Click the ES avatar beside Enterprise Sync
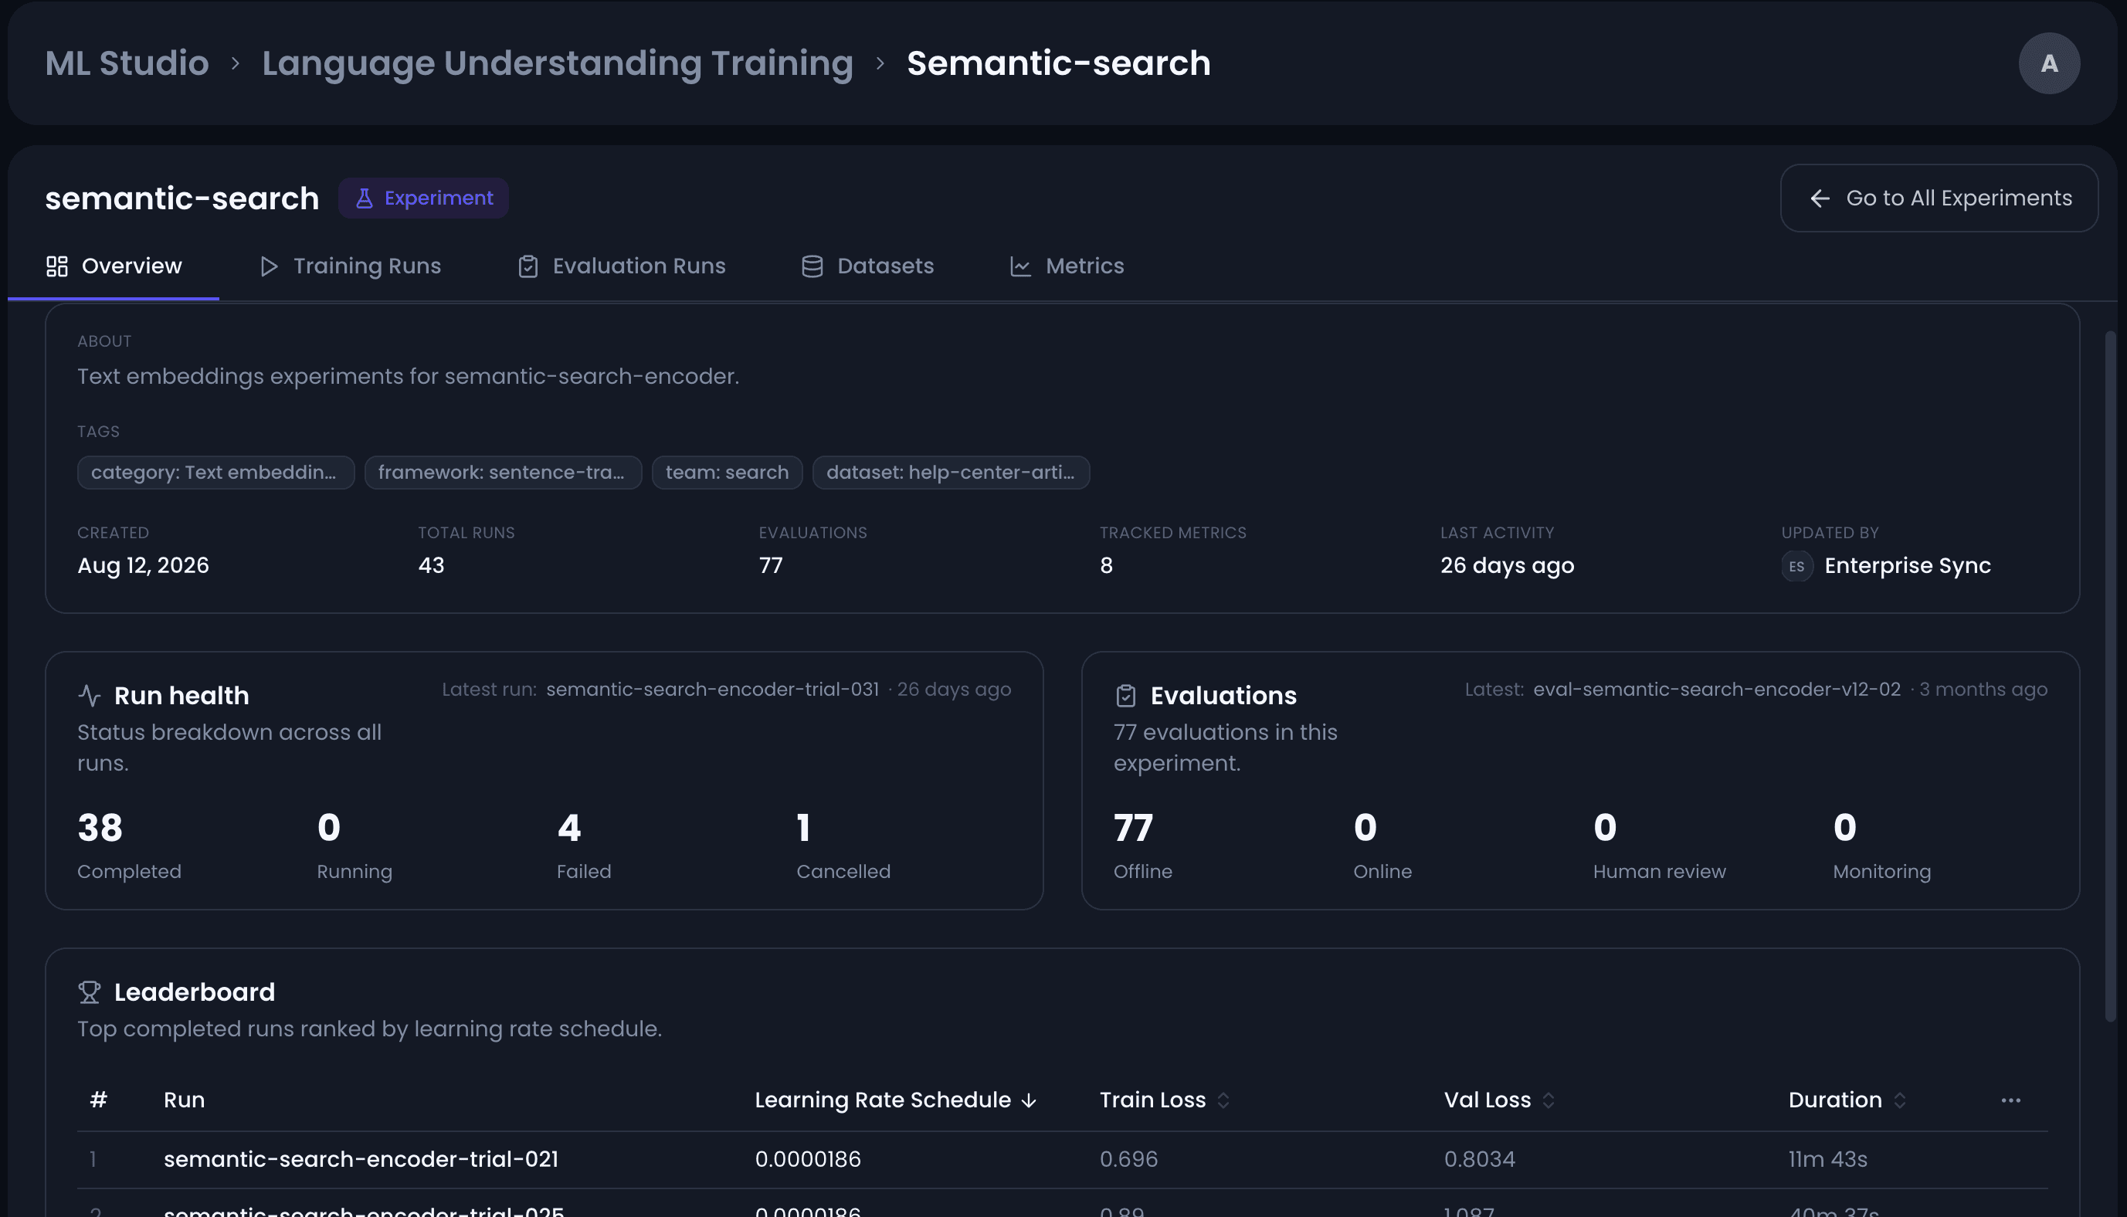Screen dimensions: 2127x1217 click(x=1796, y=566)
